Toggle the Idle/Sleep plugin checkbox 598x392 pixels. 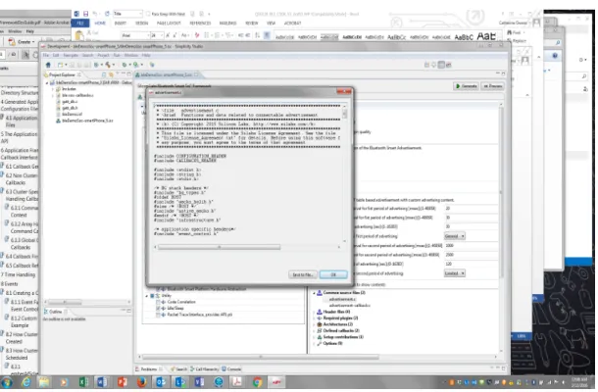click(158, 308)
